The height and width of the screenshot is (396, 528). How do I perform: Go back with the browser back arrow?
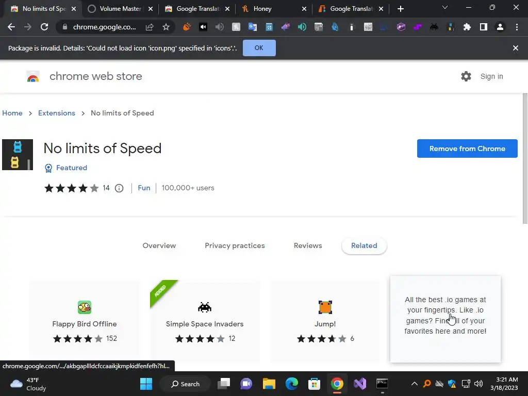pyautogui.click(x=11, y=27)
